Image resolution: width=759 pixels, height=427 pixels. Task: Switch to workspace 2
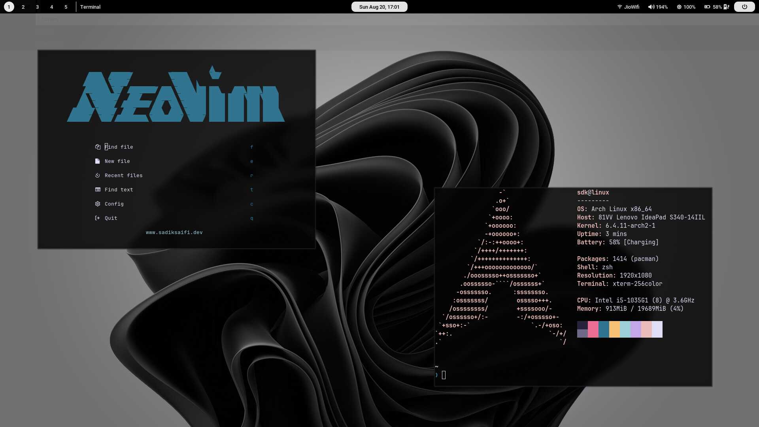tap(23, 7)
